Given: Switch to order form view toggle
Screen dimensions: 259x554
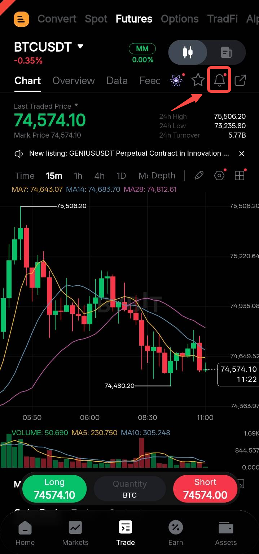Looking at the screenshot, I should [x=227, y=52].
